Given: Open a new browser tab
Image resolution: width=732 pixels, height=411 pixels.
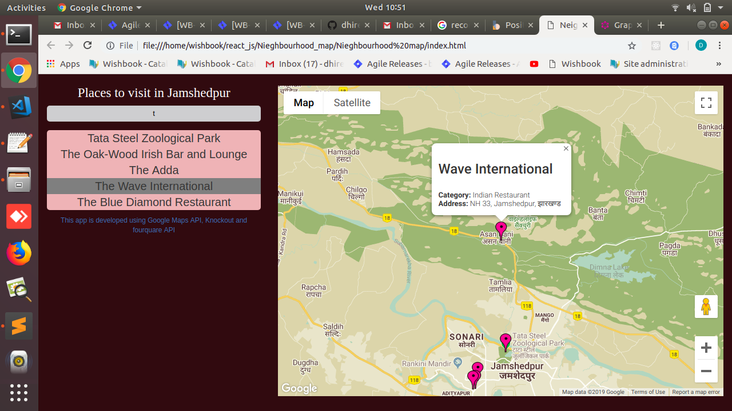Looking at the screenshot, I should click(x=661, y=25).
